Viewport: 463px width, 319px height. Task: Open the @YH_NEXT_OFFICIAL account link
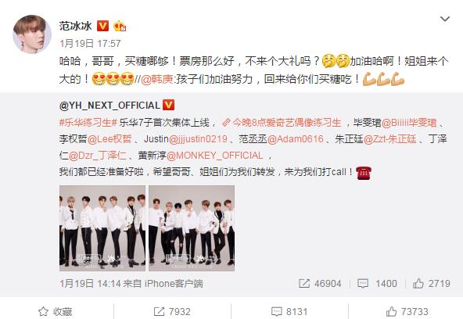coord(109,106)
